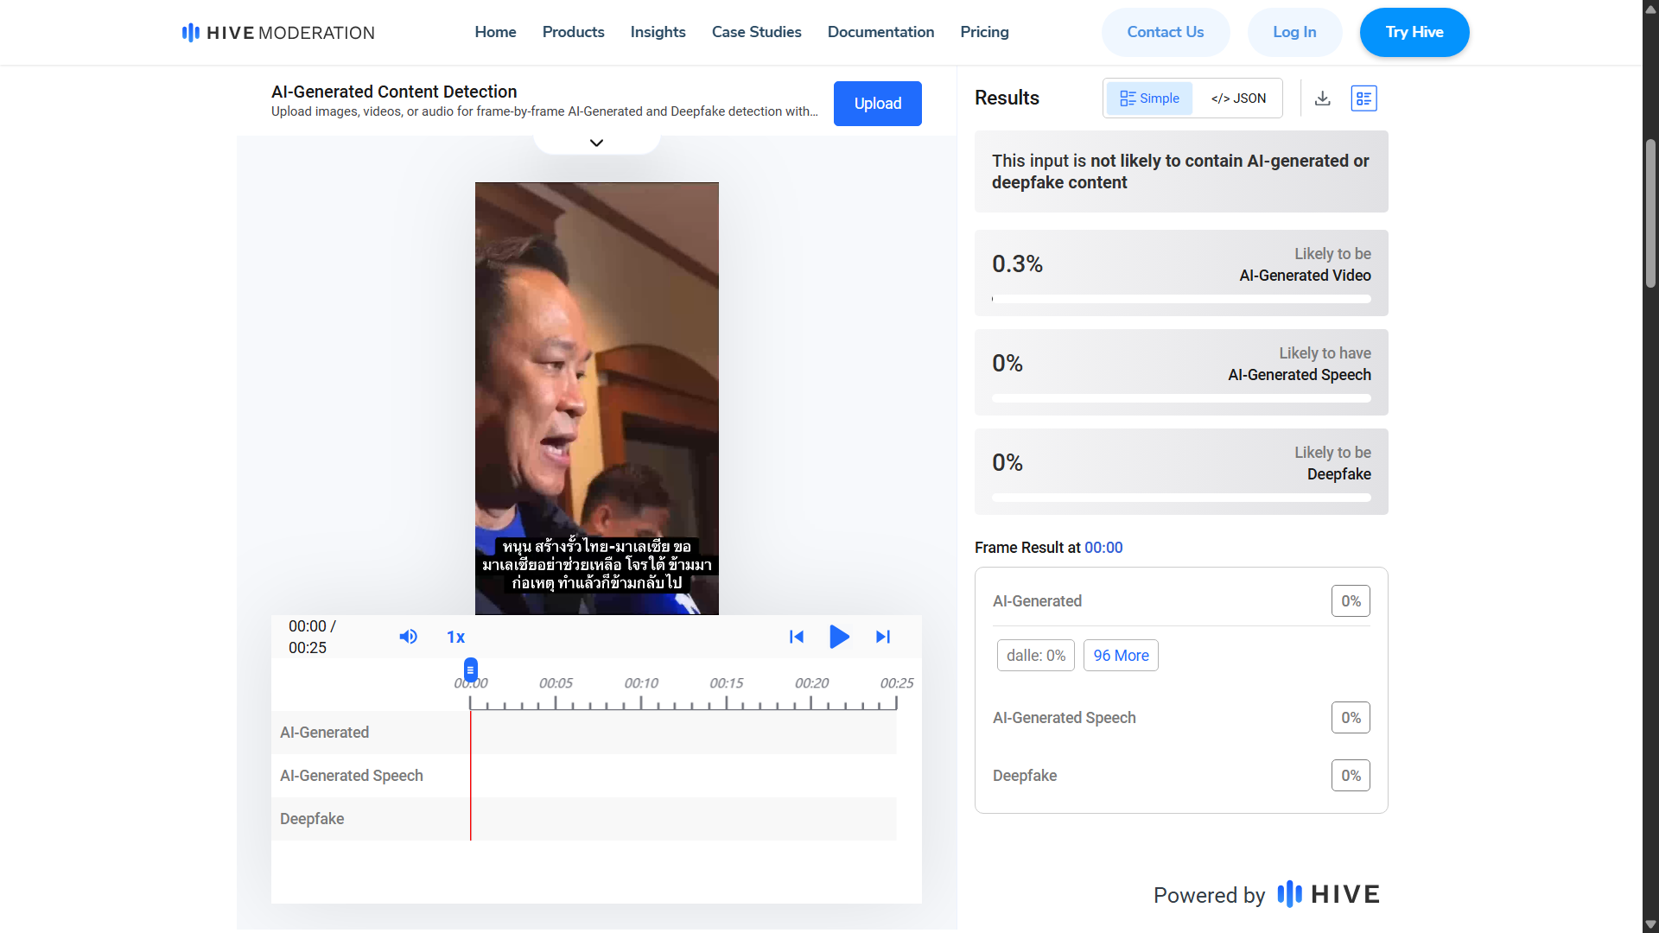Open the detailed results view icon
This screenshot has width=1659, height=933.
pyautogui.click(x=1363, y=98)
